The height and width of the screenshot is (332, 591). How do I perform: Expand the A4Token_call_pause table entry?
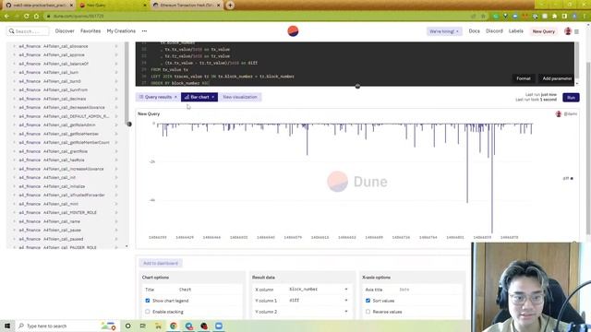pos(15,230)
